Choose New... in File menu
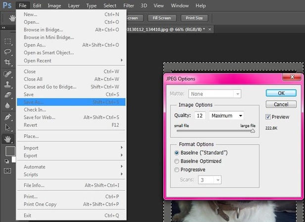This screenshot has width=305, height=222. pyautogui.click(x=71, y=14)
